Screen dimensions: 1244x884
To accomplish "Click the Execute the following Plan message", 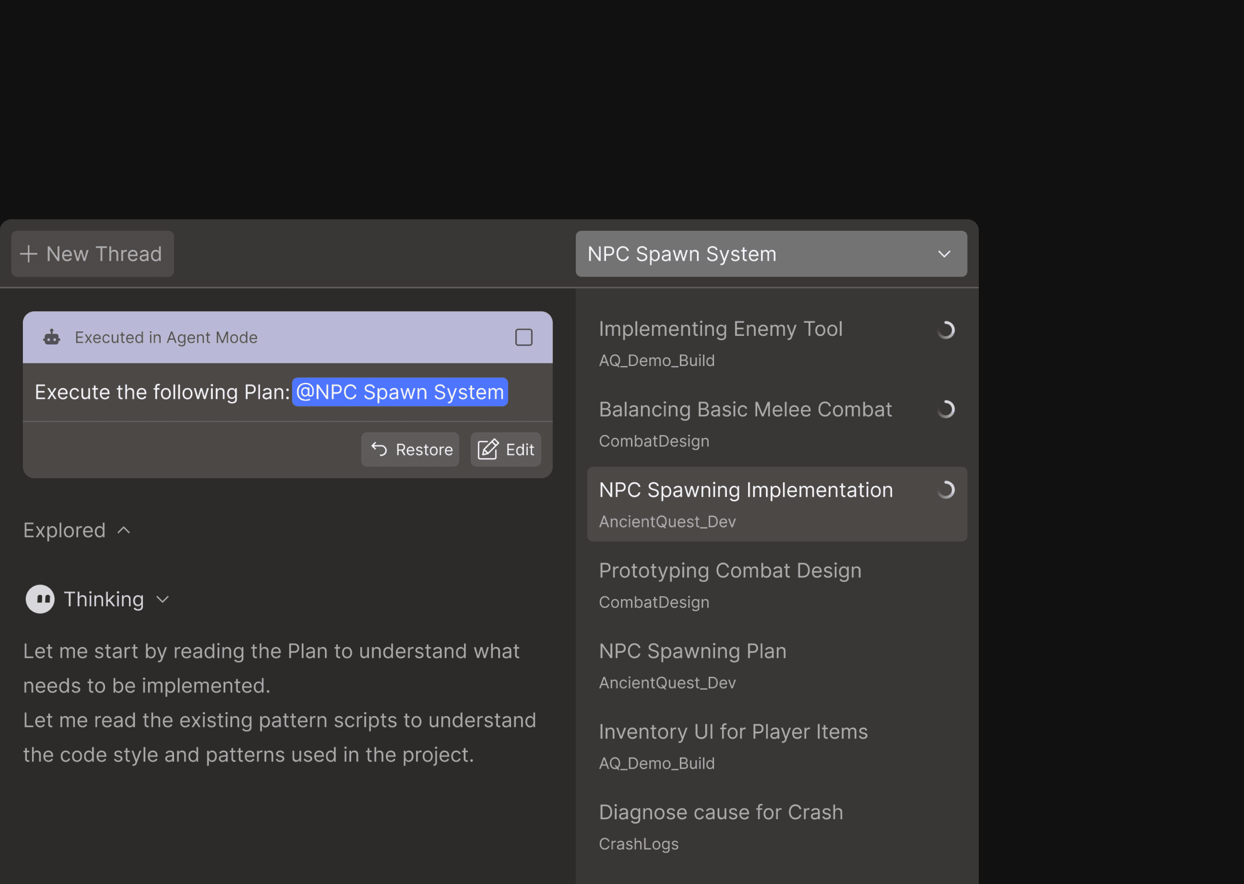I will [162, 392].
